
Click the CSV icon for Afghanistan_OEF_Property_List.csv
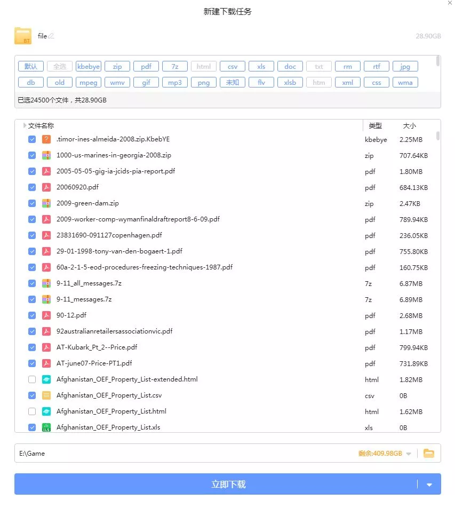point(46,395)
